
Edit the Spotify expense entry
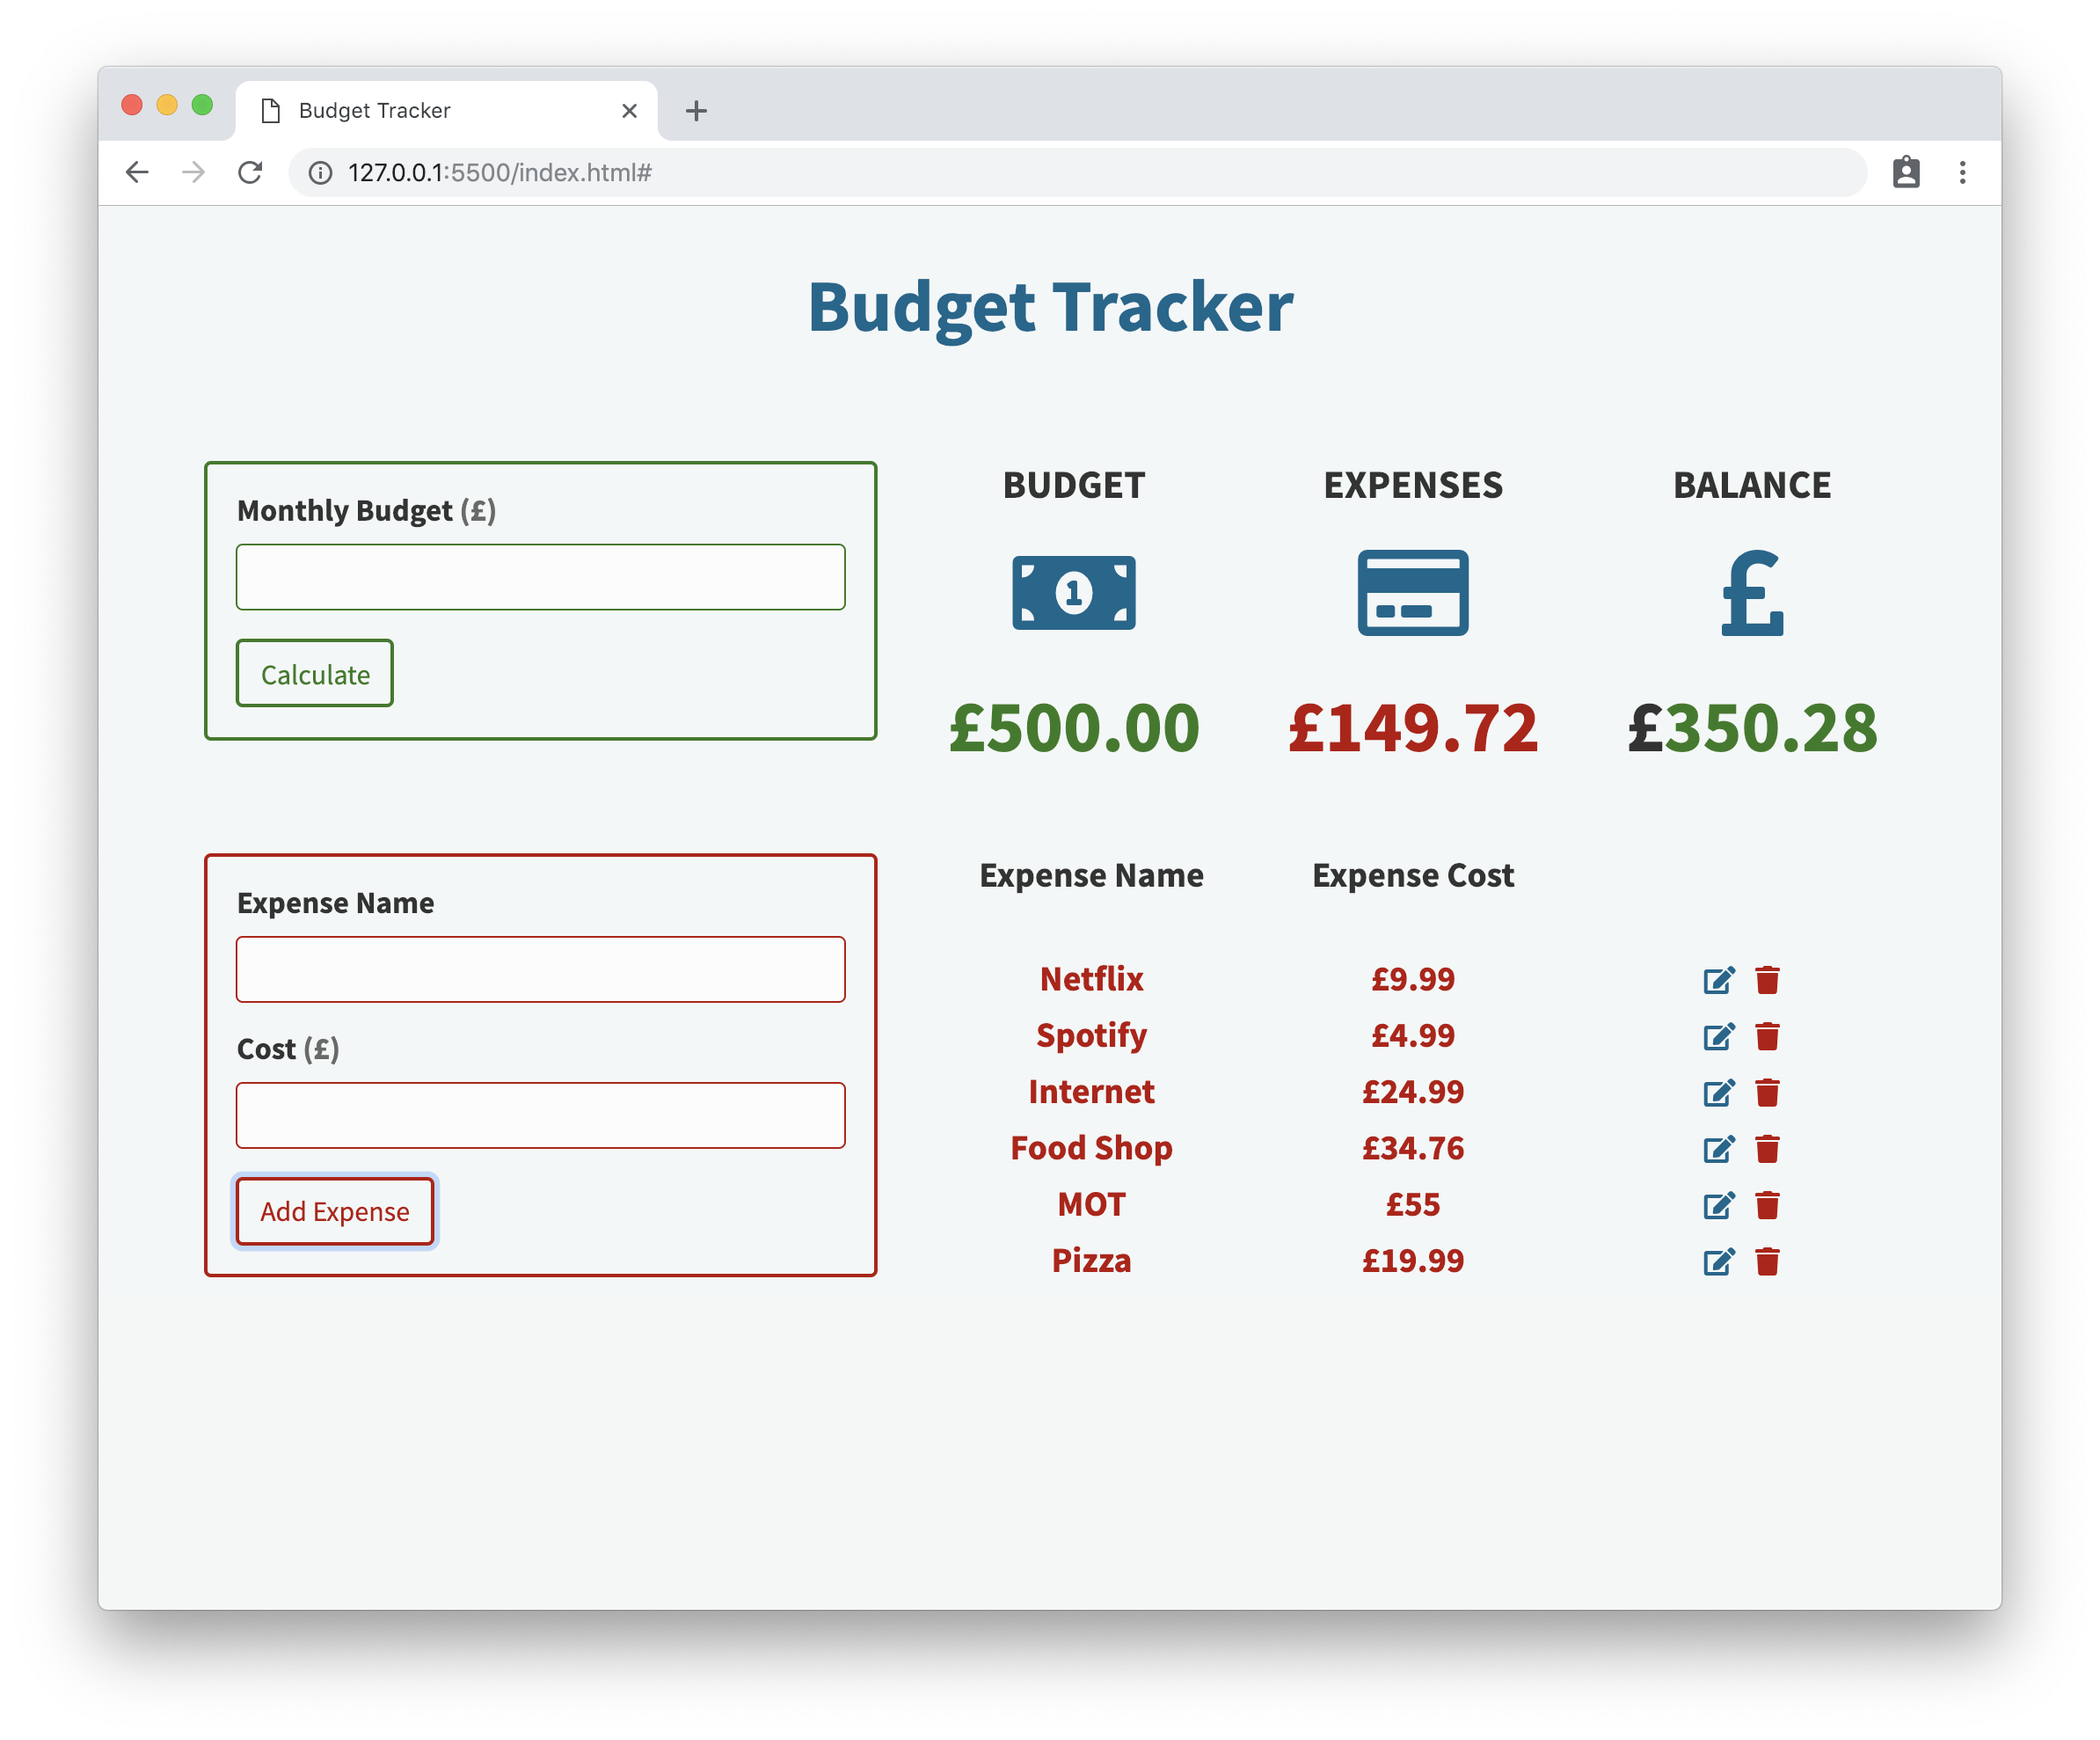pyautogui.click(x=1718, y=1036)
